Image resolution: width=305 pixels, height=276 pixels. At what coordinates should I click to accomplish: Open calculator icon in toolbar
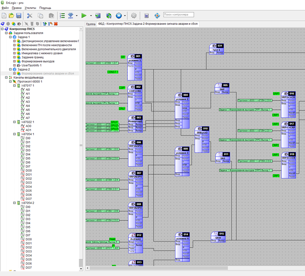click(x=146, y=15)
